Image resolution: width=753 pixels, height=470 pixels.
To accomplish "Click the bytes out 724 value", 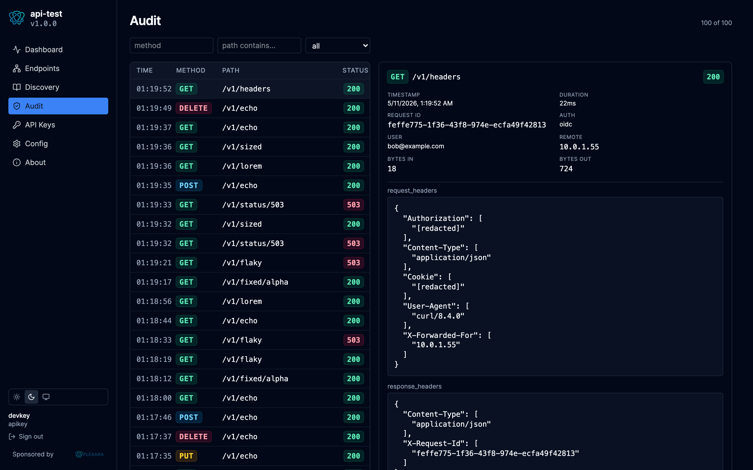I will click(566, 169).
